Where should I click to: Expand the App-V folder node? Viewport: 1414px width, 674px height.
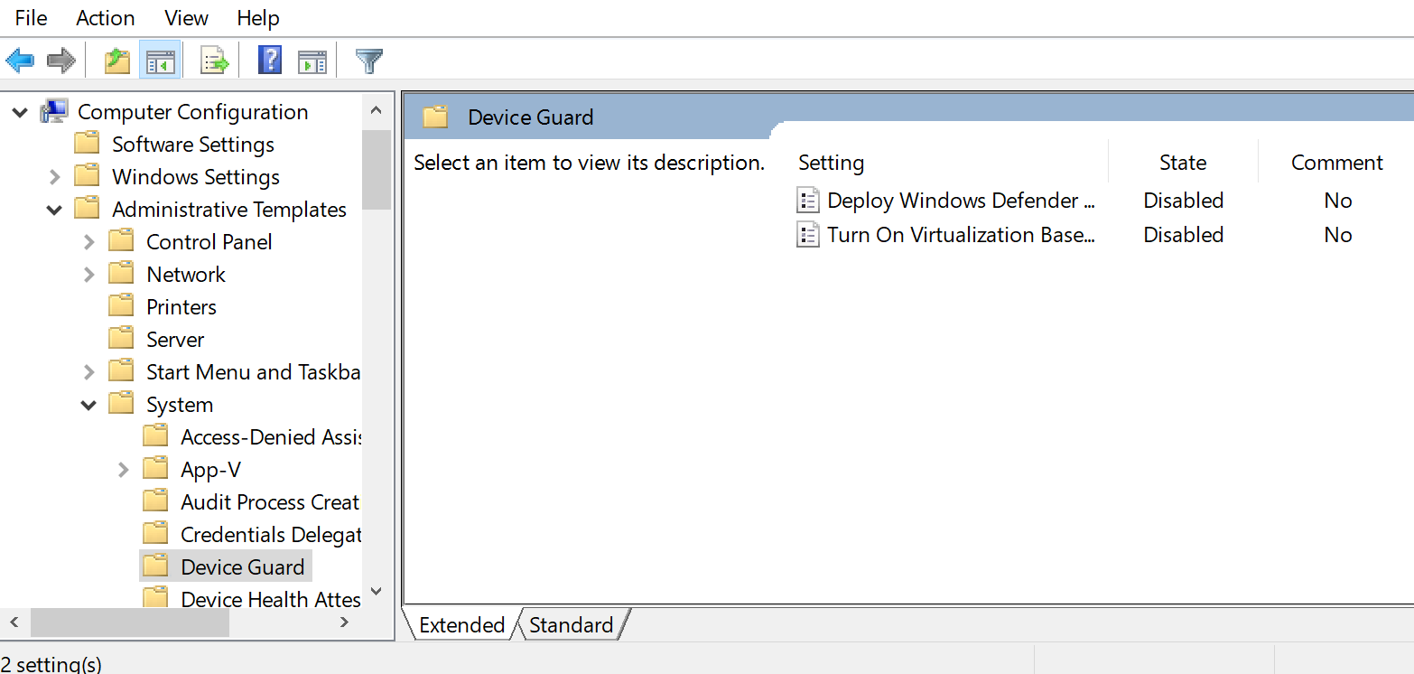123,470
